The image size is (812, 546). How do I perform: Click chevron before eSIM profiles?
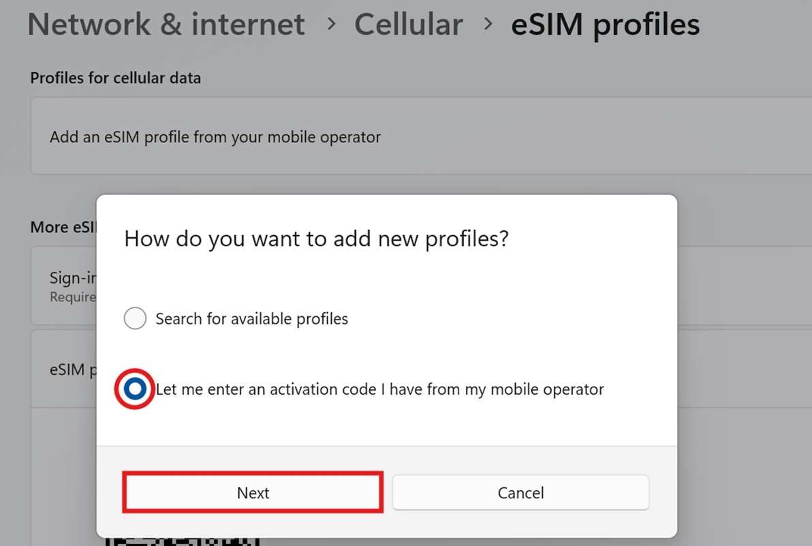pyautogui.click(x=488, y=25)
